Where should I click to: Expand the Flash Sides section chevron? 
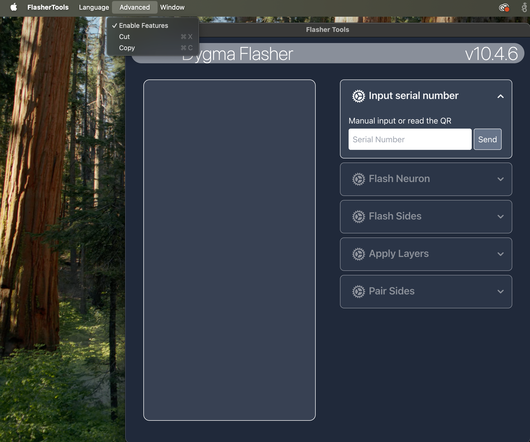click(x=500, y=217)
